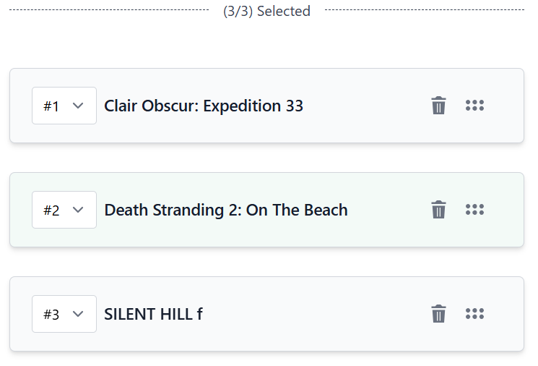This screenshot has width=538, height=366.
Task: Open the #3 position dropdown
Action: pyautogui.click(x=64, y=314)
